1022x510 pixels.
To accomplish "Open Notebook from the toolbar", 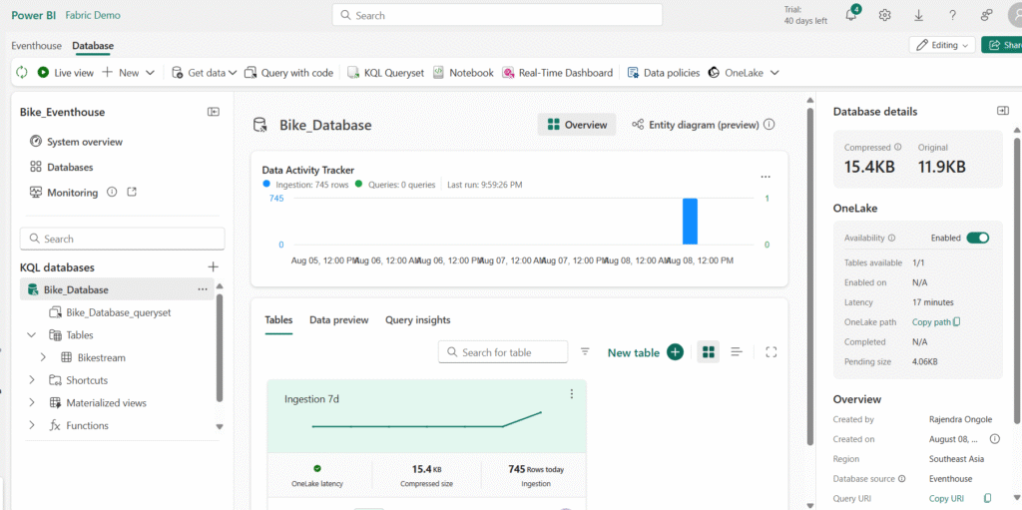I will 463,73.
